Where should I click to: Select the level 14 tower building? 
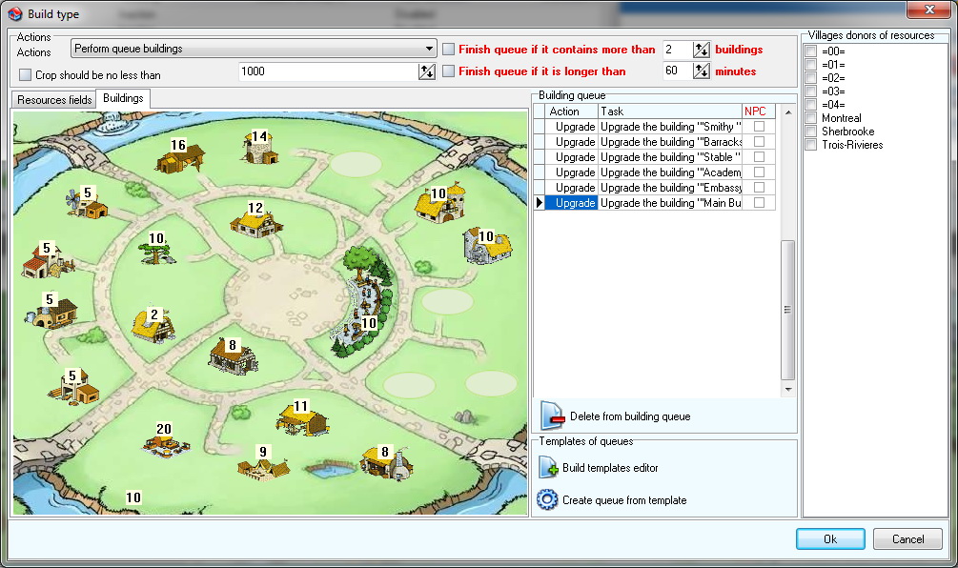[x=260, y=147]
